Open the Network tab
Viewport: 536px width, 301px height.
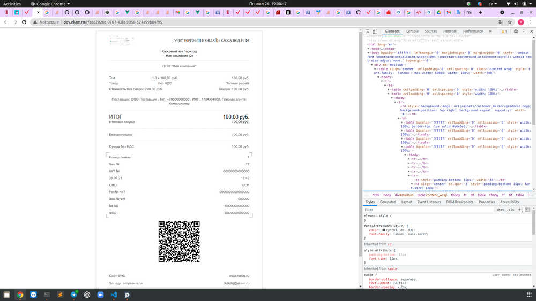tap(450, 32)
